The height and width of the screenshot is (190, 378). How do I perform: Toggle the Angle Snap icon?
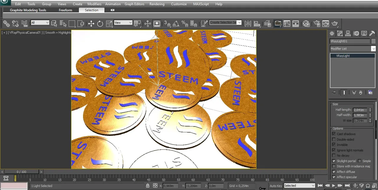click(176, 23)
